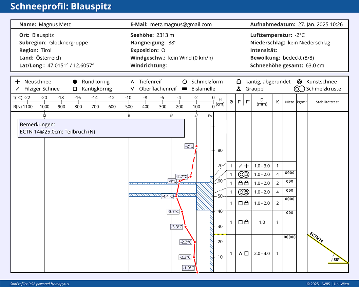Click the 38° angle label in the slope diagram
359x287 pixels.
click(337, 260)
